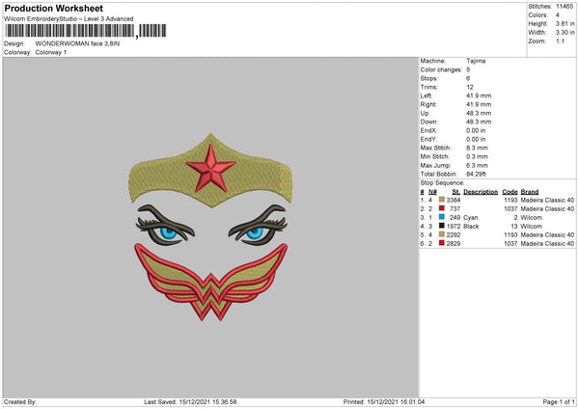Image resolution: width=579 pixels, height=409 pixels.
Task: Click the 'Min Stitch:' value '0.3 mm'
Action: 477,156
